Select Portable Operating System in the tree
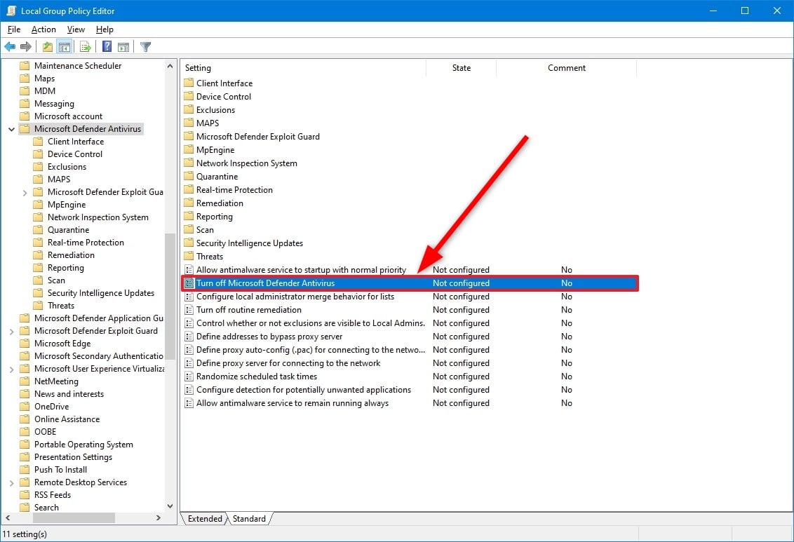 (83, 445)
